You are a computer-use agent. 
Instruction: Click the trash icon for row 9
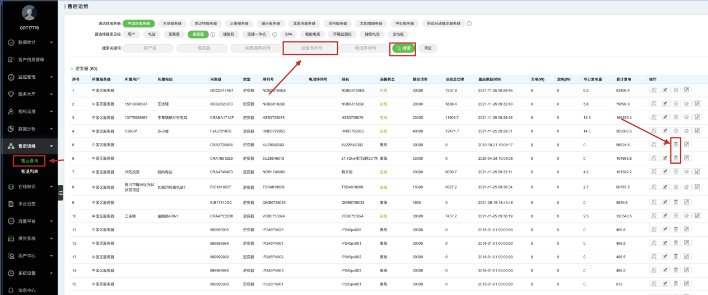pos(676,202)
